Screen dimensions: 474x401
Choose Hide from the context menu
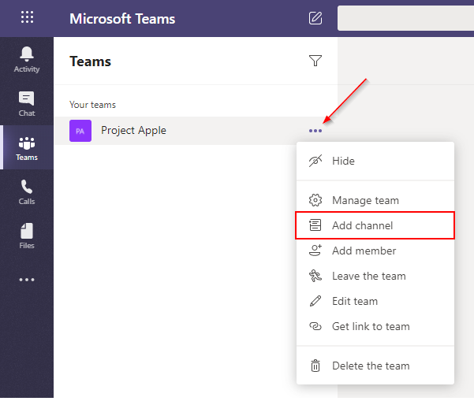(375, 161)
